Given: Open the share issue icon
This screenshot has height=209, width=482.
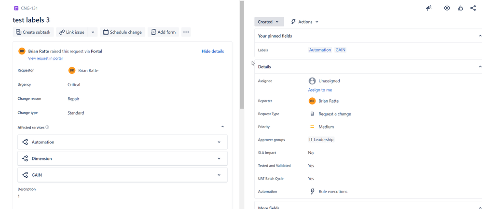Looking at the screenshot, I should click(x=473, y=8).
